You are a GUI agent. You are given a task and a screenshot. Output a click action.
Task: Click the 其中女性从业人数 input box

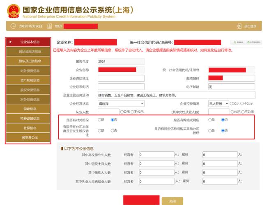[219, 112]
